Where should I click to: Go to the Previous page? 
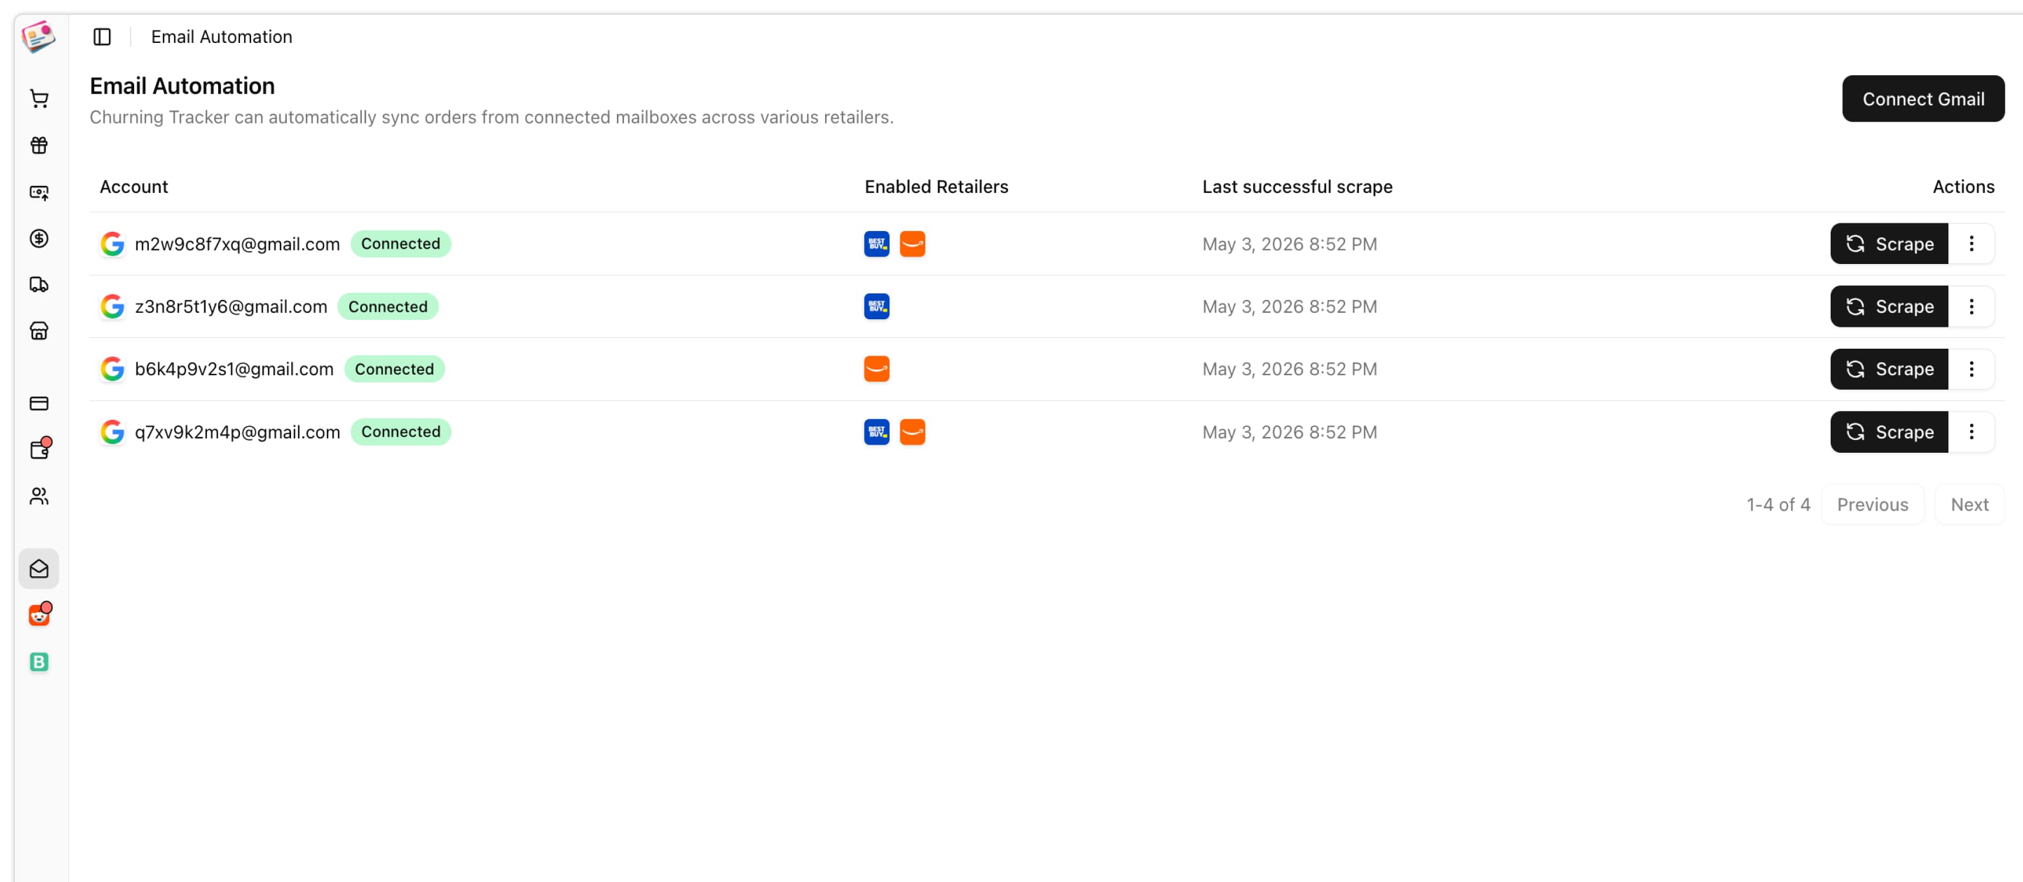1872,505
